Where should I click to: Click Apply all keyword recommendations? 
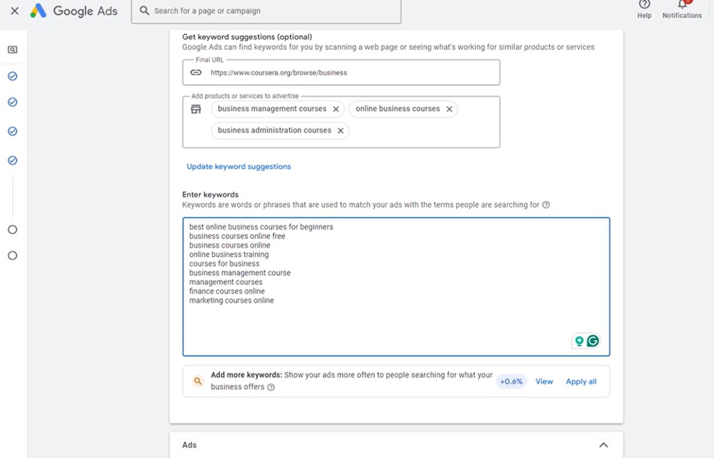coord(581,382)
